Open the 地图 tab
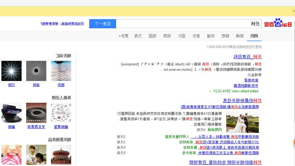Image resolution: width=295 pixels, height=166 pixels. [152, 36]
